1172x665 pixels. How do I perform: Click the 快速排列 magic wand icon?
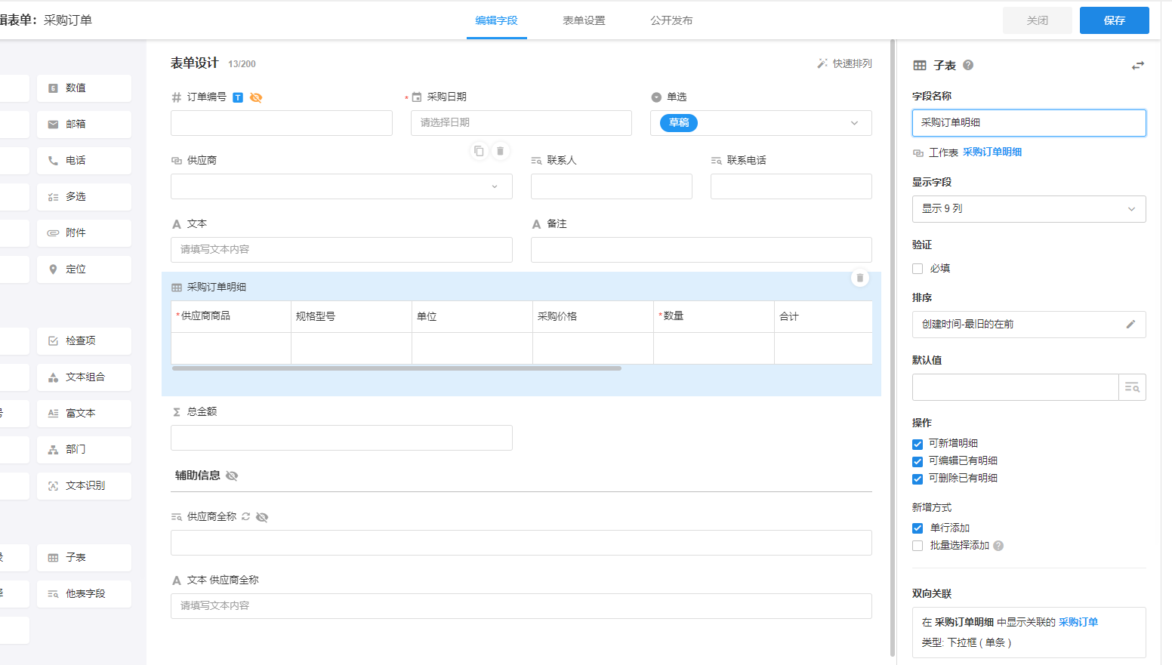(822, 63)
